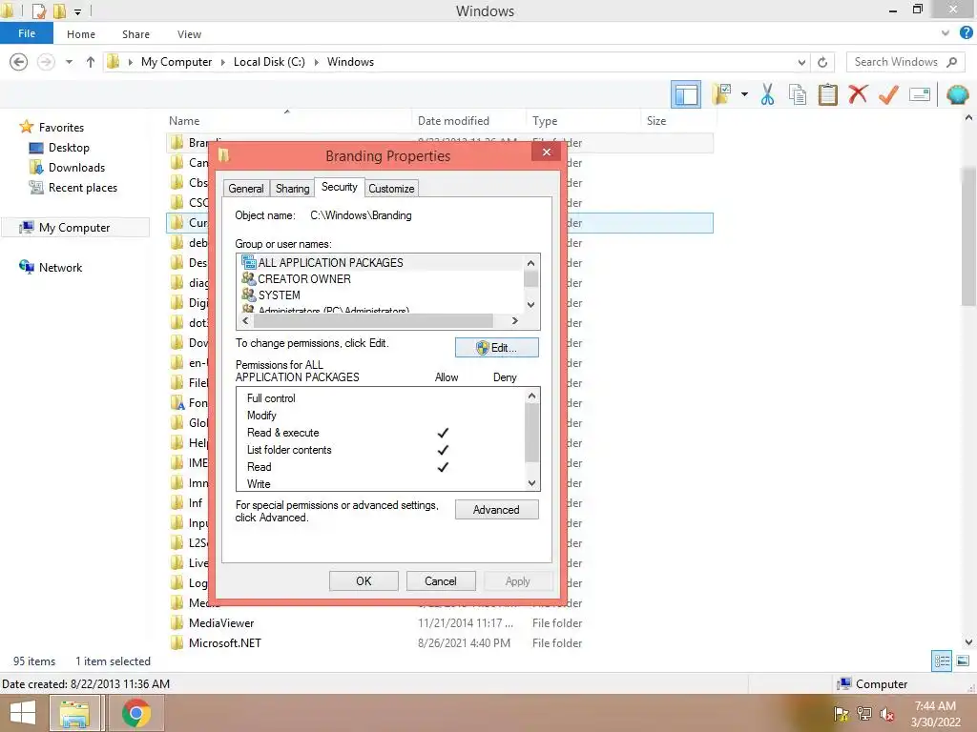Click the Rename icon in toolbar
This screenshot has height=732, width=977.
(920, 94)
